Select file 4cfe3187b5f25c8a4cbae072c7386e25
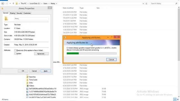Screen dimensions: 180x101 42,95
